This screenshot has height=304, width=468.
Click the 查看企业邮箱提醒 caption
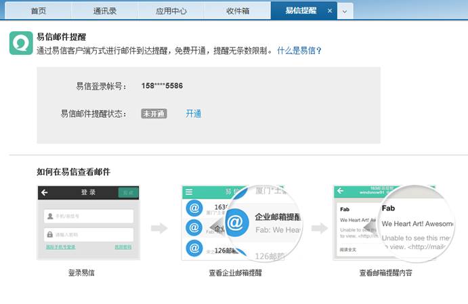235,273
